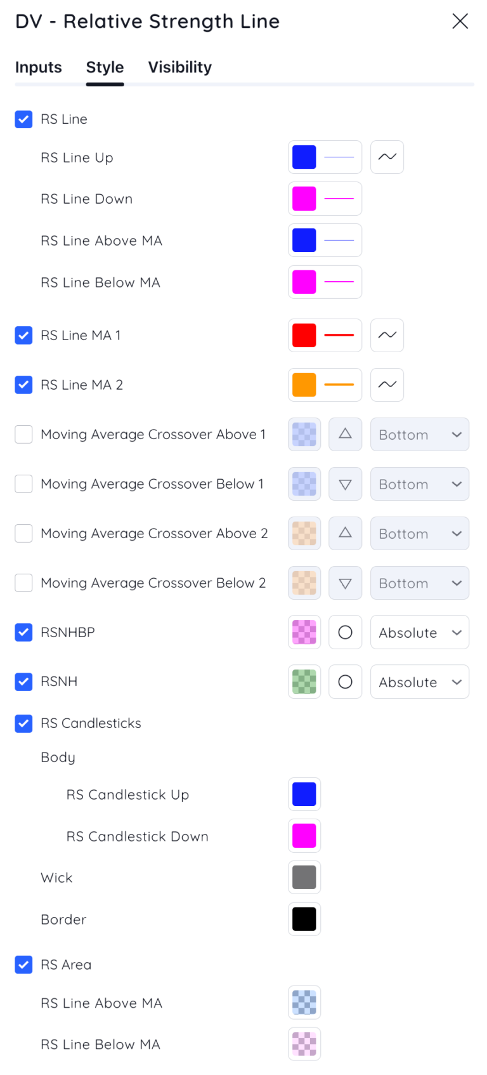Switch to the Visibility tab

pos(180,67)
